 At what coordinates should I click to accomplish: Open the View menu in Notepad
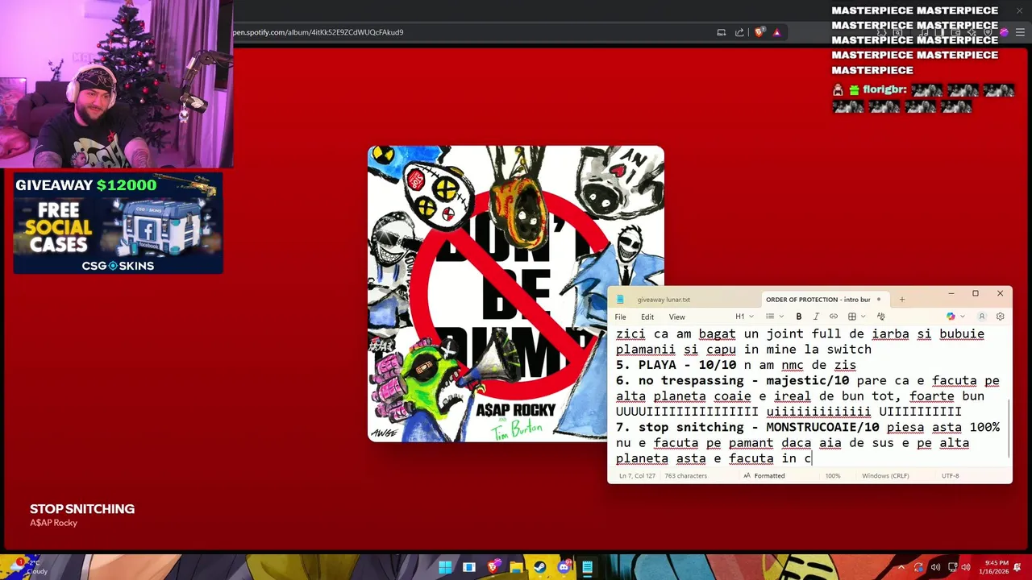676,317
